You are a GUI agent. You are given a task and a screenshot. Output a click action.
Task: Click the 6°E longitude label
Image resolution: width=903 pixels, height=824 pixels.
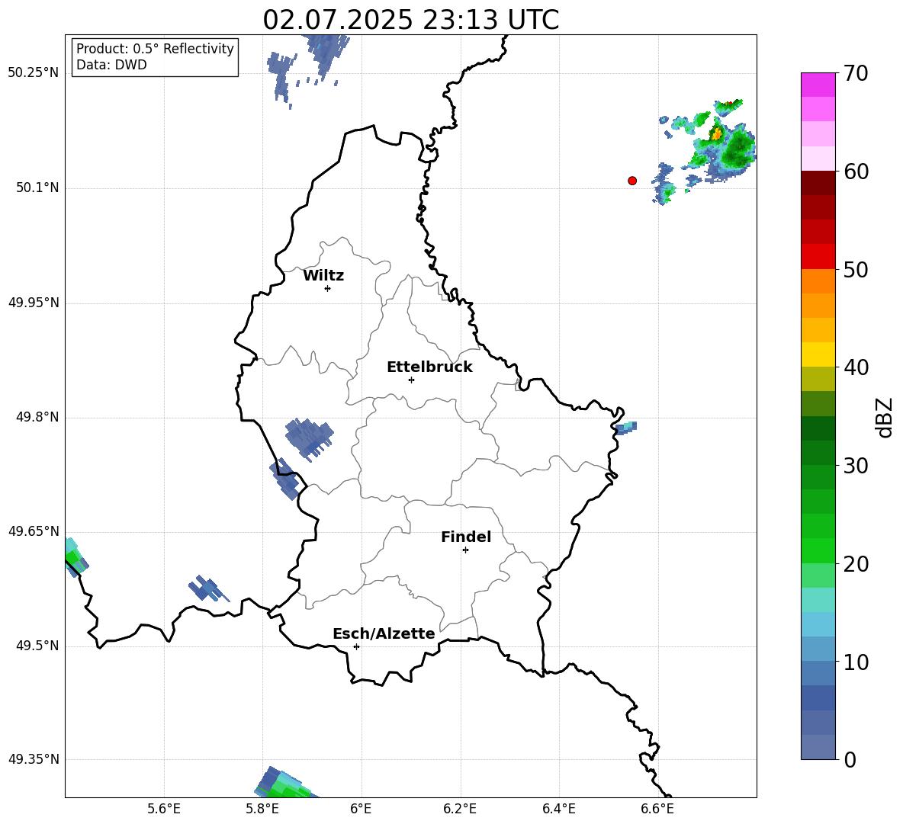(x=361, y=809)
